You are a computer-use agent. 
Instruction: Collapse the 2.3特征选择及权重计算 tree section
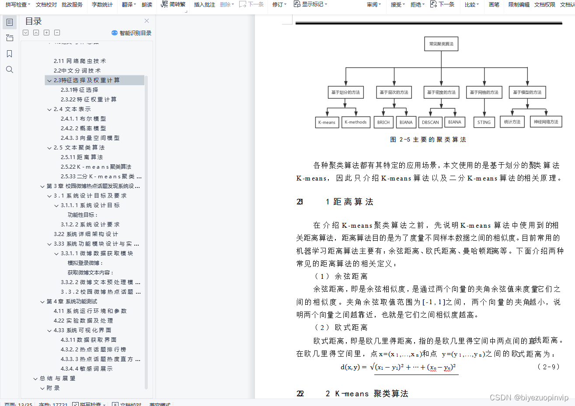click(x=49, y=80)
